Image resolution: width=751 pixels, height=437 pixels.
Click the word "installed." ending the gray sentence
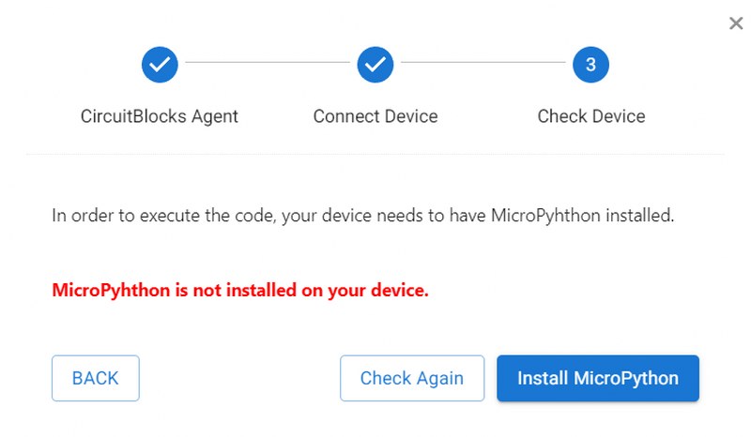[x=640, y=216]
